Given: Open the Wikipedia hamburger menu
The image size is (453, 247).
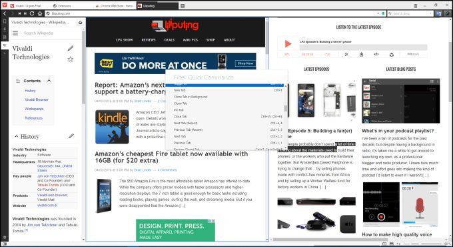Looking at the screenshot, I should [15, 33].
